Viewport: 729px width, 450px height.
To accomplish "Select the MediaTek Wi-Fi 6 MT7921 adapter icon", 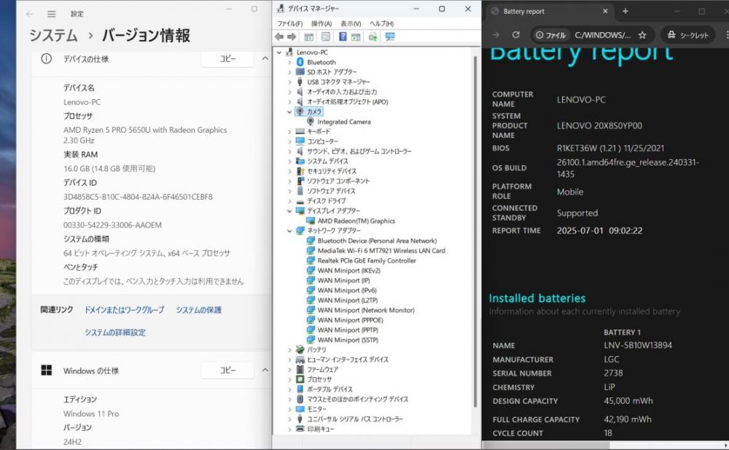I will coord(311,250).
